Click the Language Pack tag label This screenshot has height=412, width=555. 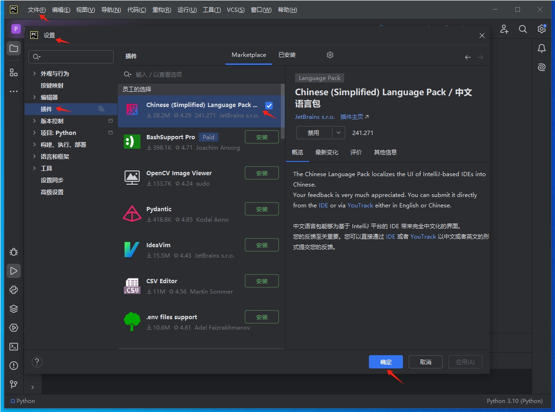[x=320, y=78]
